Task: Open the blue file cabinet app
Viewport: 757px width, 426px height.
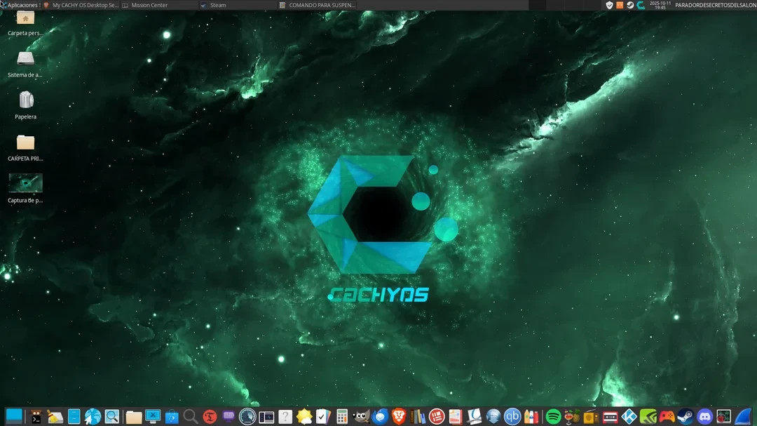Action: (x=74, y=416)
